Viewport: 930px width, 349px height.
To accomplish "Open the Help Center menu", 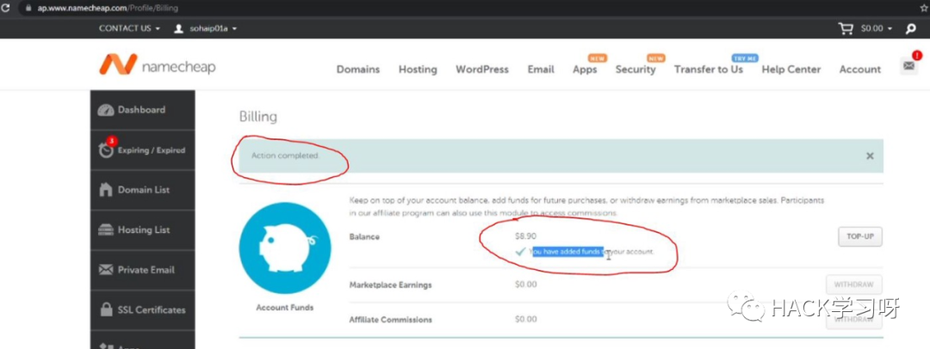I will tap(791, 70).
